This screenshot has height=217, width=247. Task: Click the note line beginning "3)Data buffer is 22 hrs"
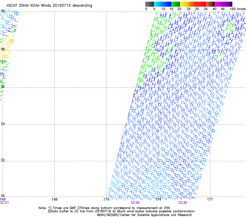click(121, 211)
